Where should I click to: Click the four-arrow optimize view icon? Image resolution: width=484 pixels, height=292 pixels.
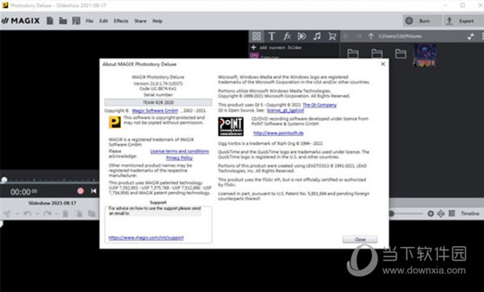[441, 213]
